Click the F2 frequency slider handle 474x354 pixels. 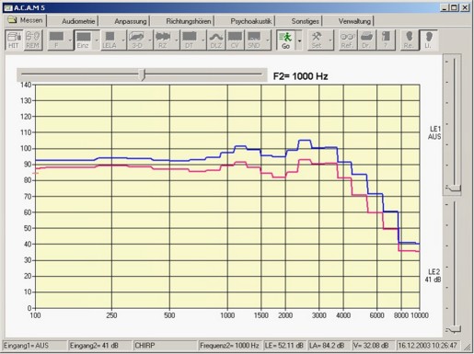tap(143, 74)
